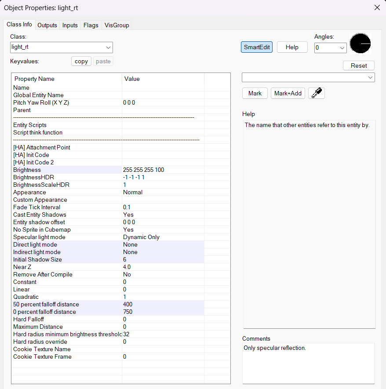386x389 pixels.
Task: Select the Cast Entity Shadows property row
Action: point(66,214)
